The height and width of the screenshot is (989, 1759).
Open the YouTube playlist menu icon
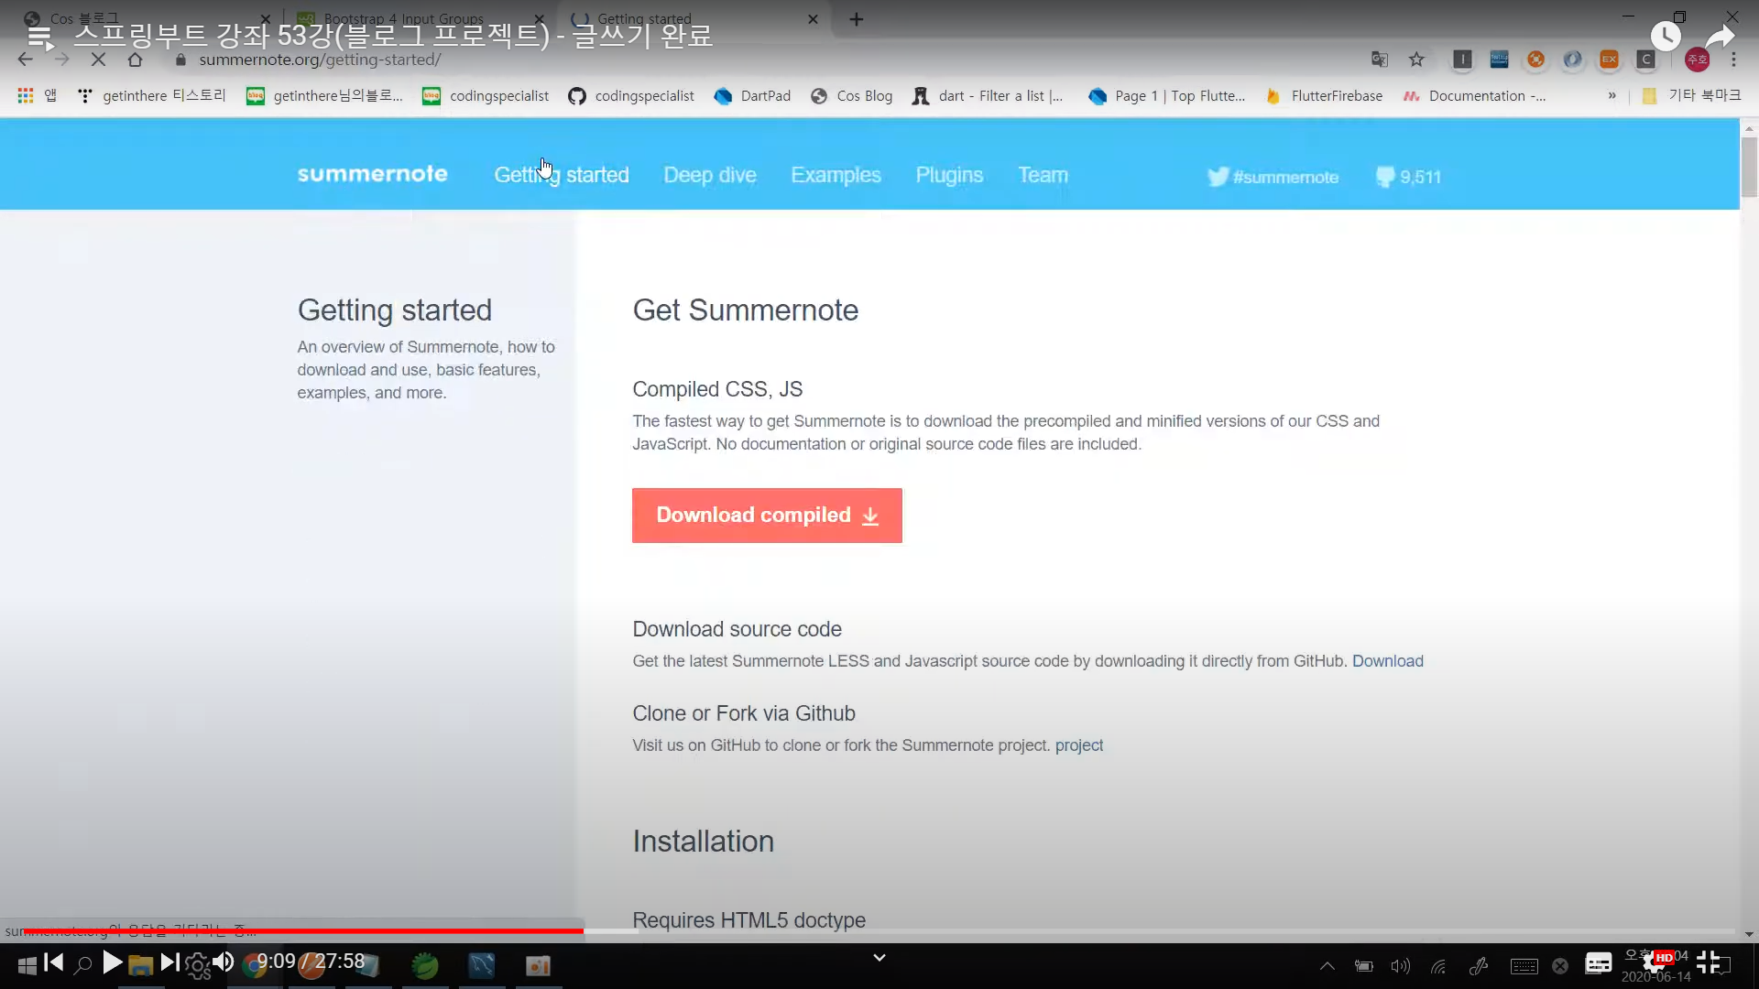(39, 38)
